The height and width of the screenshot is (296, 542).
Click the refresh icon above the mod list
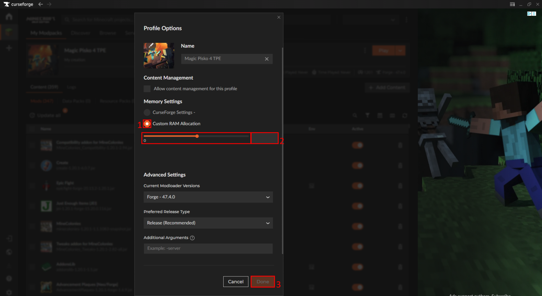[x=405, y=115]
